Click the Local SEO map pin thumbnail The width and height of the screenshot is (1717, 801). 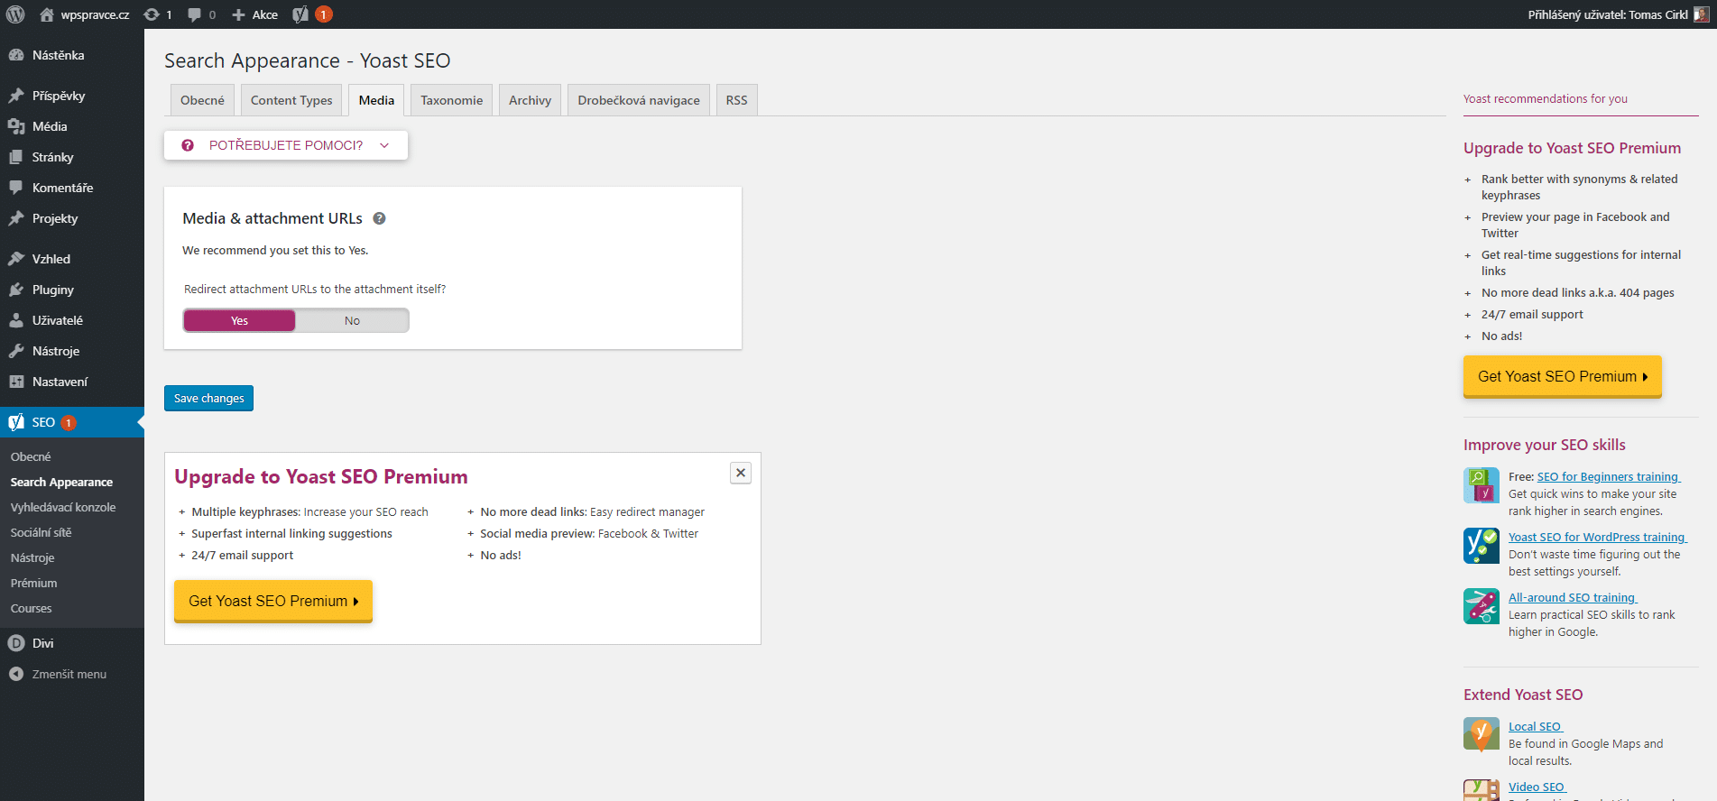pos(1482,734)
